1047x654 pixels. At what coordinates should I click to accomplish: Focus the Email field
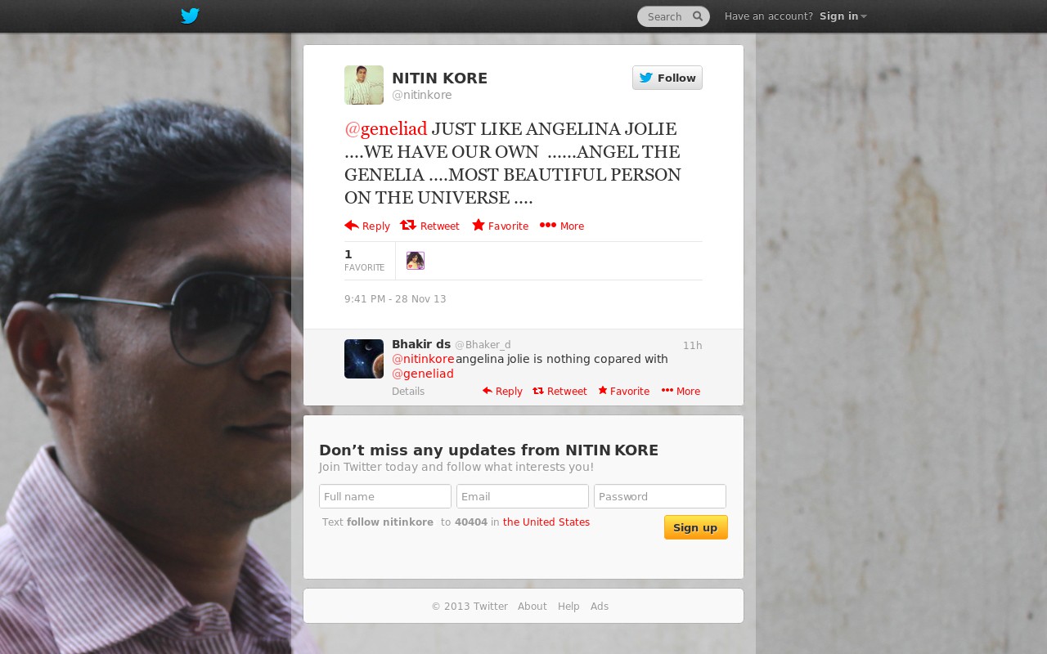coord(523,496)
